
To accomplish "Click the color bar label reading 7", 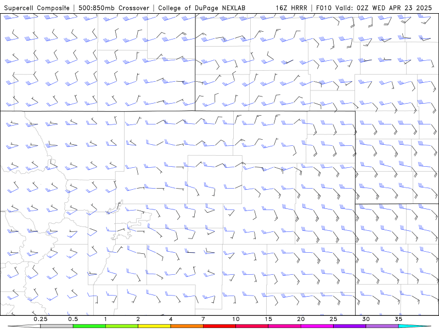I will click(x=203, y=319).
